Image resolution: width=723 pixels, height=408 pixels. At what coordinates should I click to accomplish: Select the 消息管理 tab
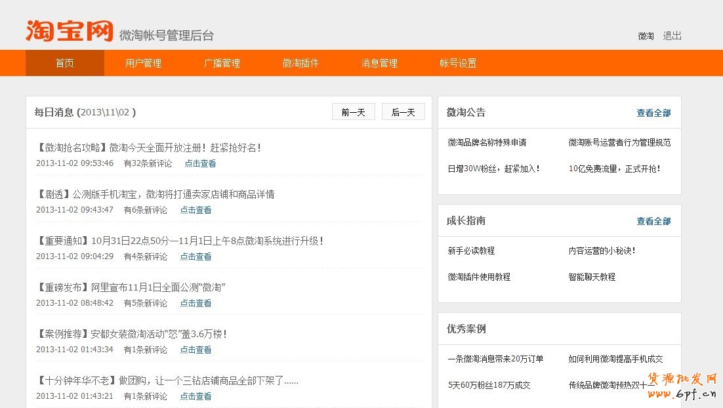[x=379, y=63]
